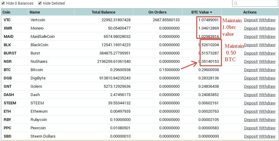
Task: Select the SBD coin symbol
Action: point(7,136)
